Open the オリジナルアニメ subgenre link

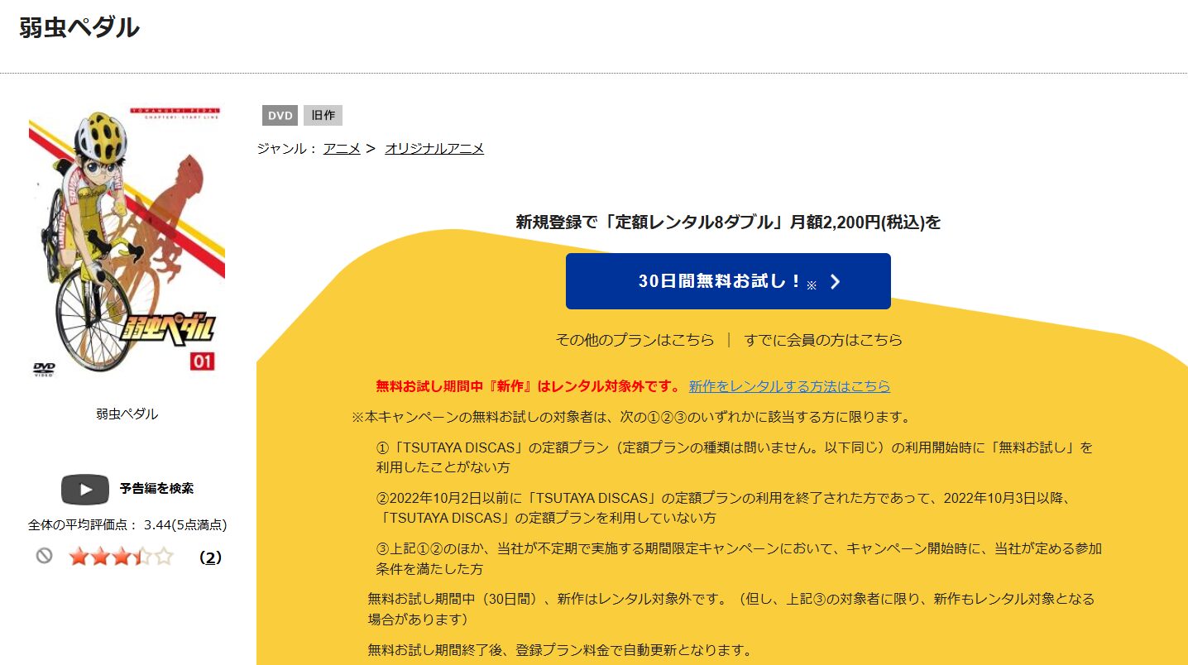434,147
